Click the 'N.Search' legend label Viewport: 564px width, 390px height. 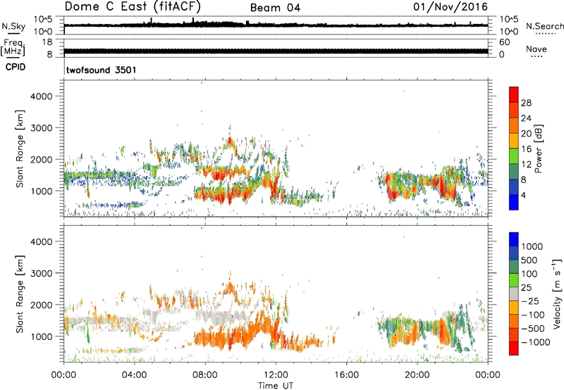(x=544, y=26)
